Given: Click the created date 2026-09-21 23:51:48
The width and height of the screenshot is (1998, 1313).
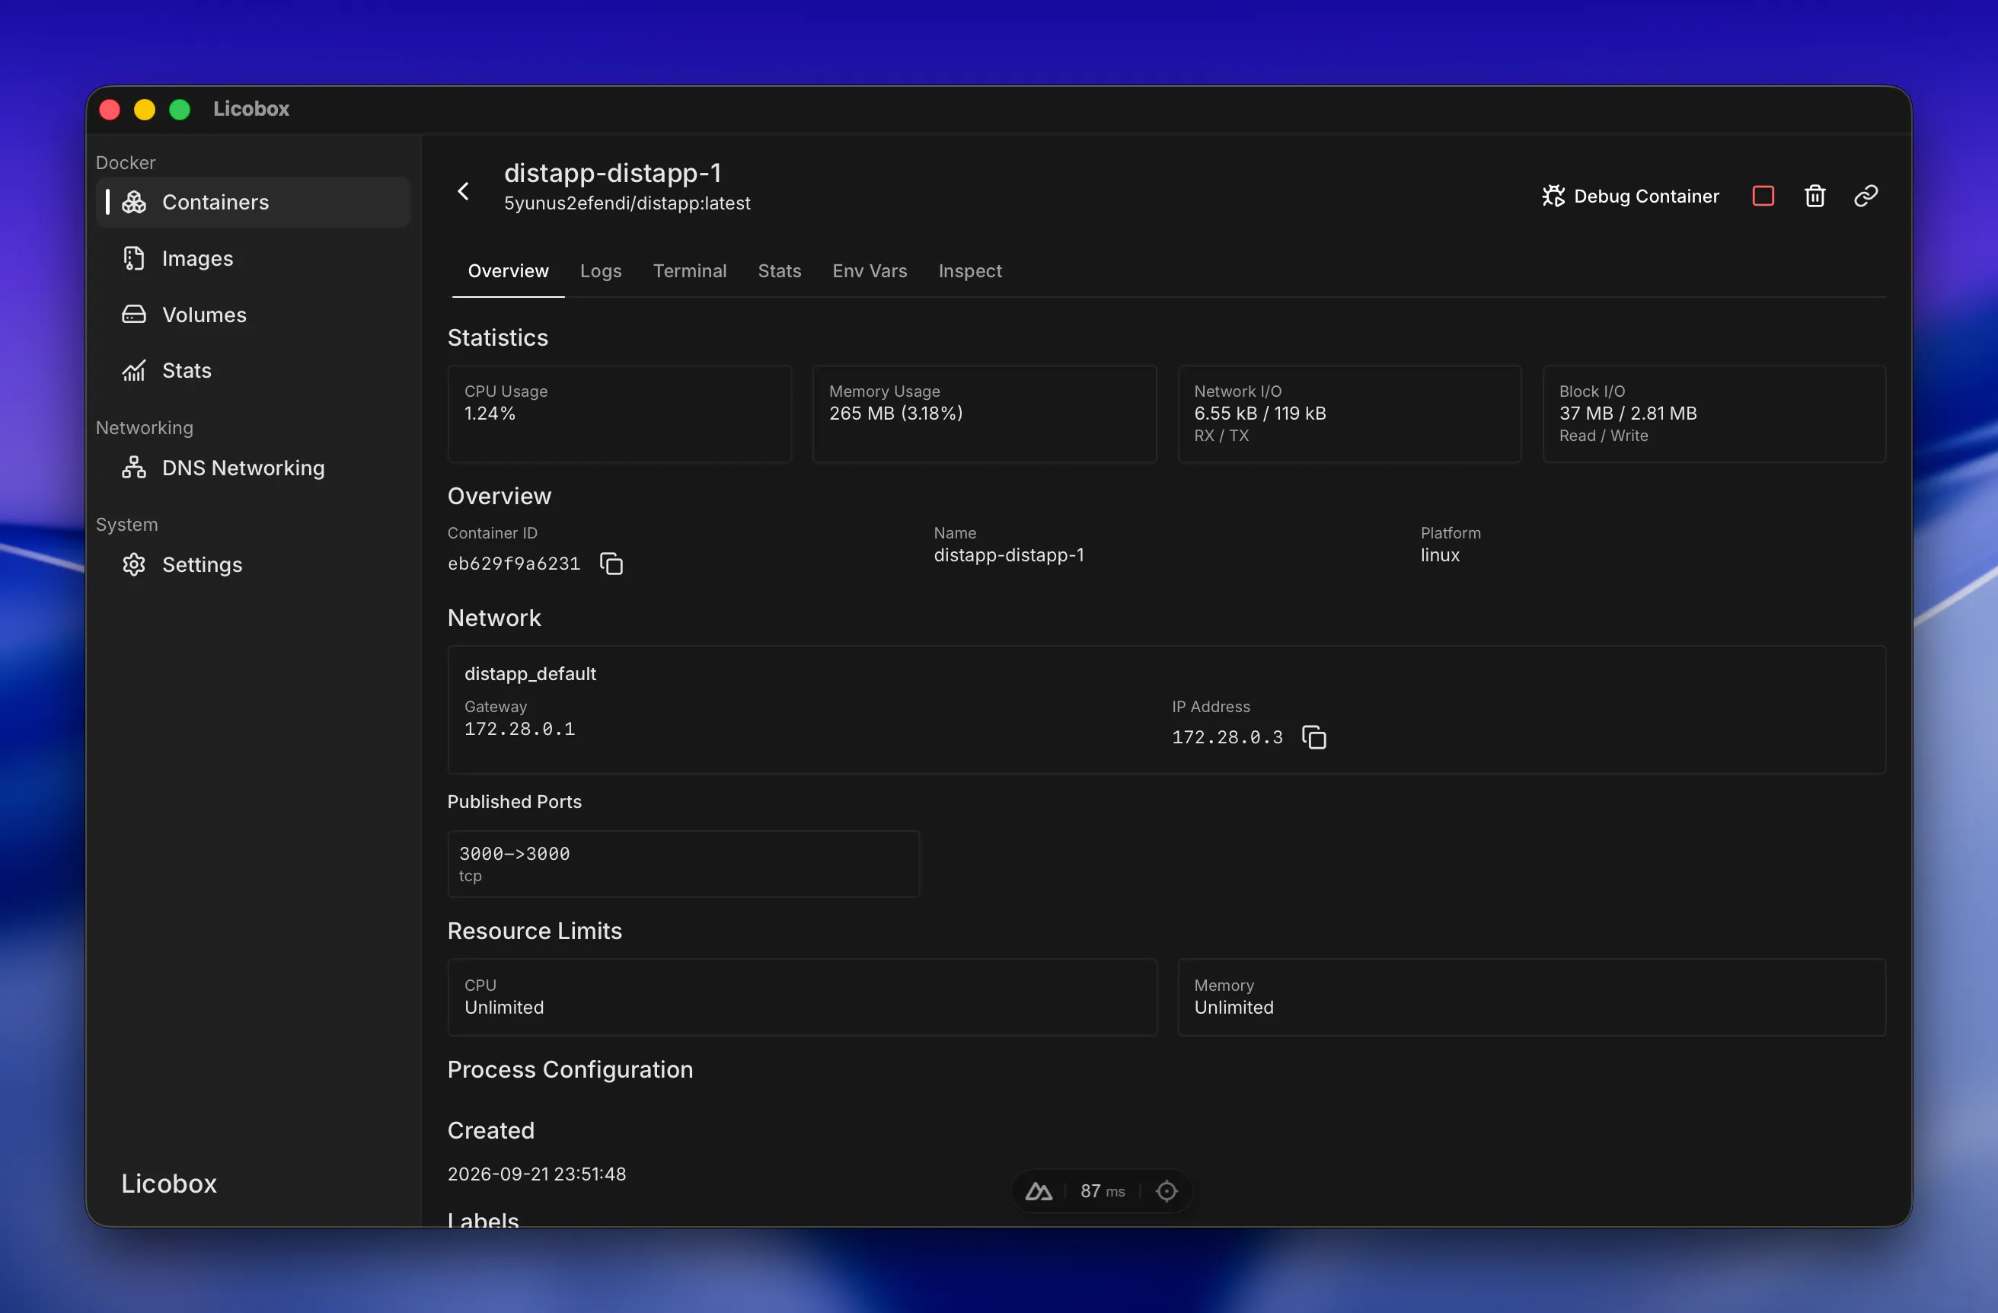Looking at the screenshot, I should click(x=537, y=1174).
